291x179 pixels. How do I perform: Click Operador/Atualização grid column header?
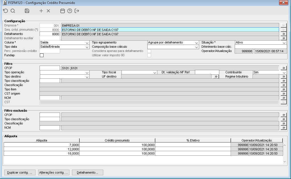coord(257,140)
